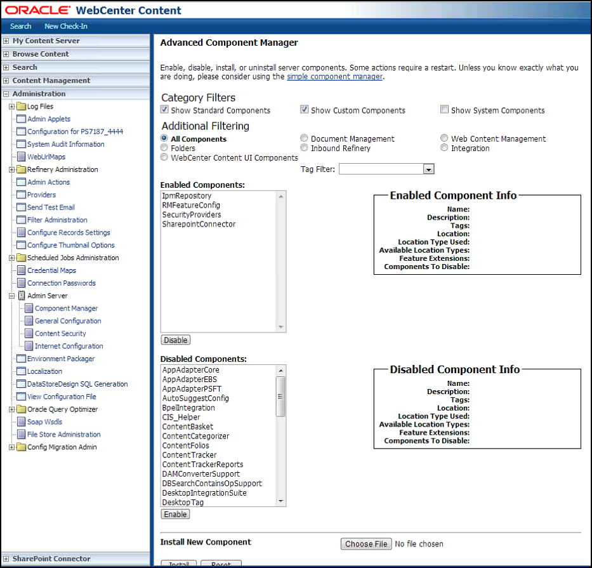Click the Reset button
This screenshot has height=568, width=592.
(221, 564)
